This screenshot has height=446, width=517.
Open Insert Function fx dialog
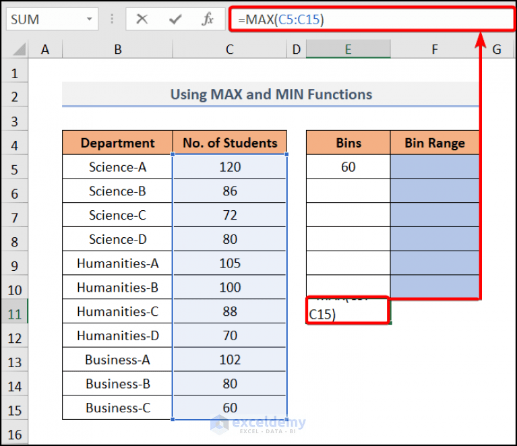208,19
